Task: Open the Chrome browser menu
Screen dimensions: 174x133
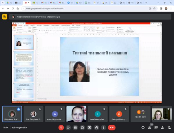Action: point(171,8)
